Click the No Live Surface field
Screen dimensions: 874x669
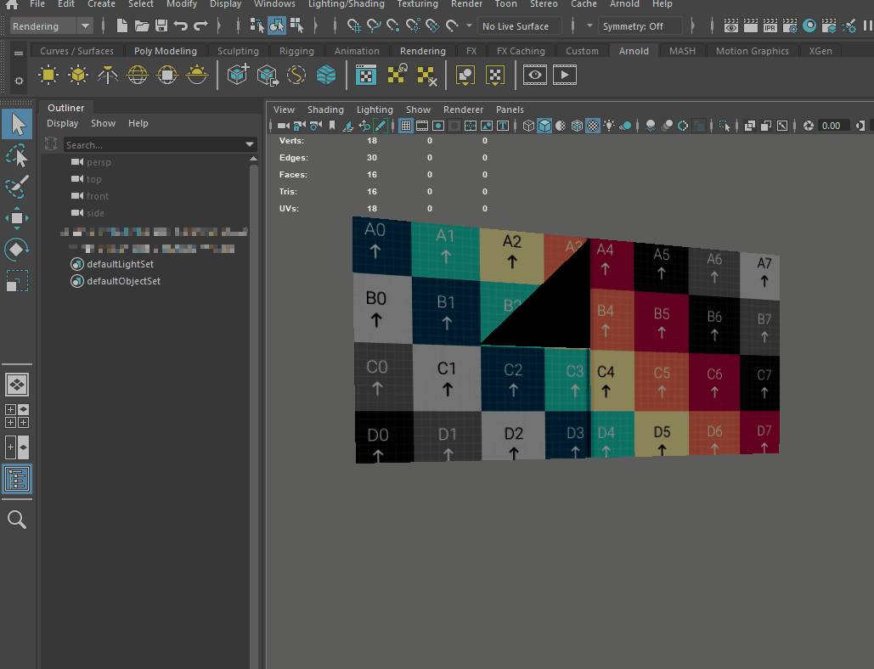[519, 26]
